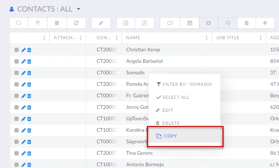Click the clear filter toolbar icon
Viewport: 279px width, 168px height.
pyautogui.click(x=37, y=23)
